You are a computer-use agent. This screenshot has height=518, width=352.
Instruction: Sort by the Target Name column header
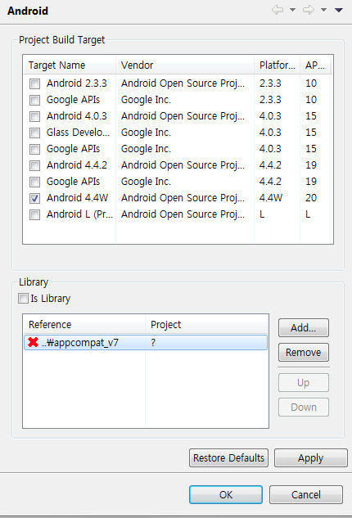click(x=70, y=65)
